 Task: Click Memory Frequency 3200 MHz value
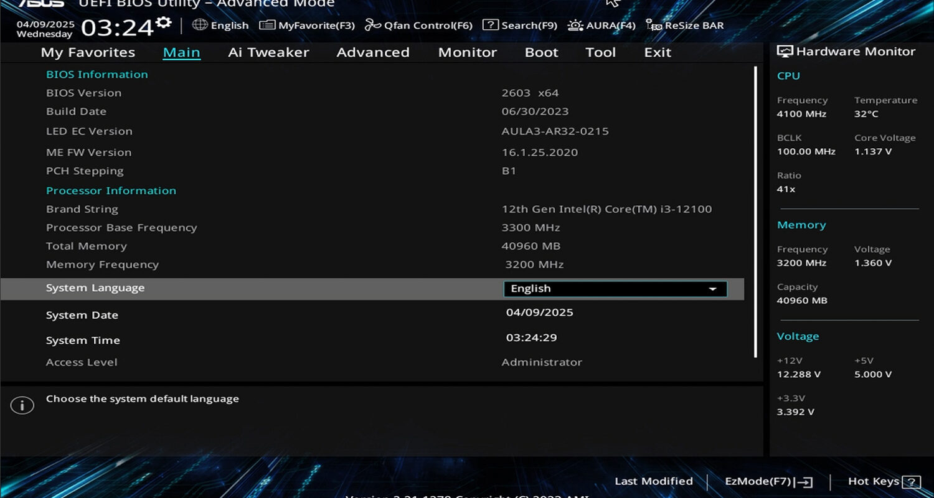[534, 265]
